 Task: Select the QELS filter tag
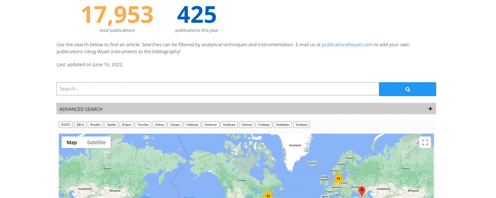[x=80, y=125]
